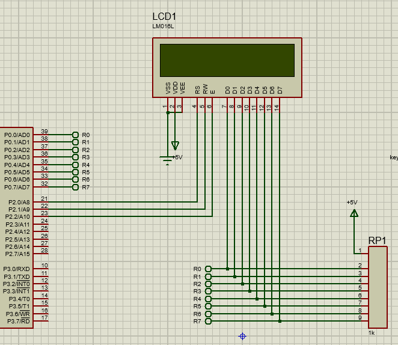Screen dimensions: 398x345
Task: Select the P2.1/A9 pin label
Action: pyautogui.click(x=19, y=210)
